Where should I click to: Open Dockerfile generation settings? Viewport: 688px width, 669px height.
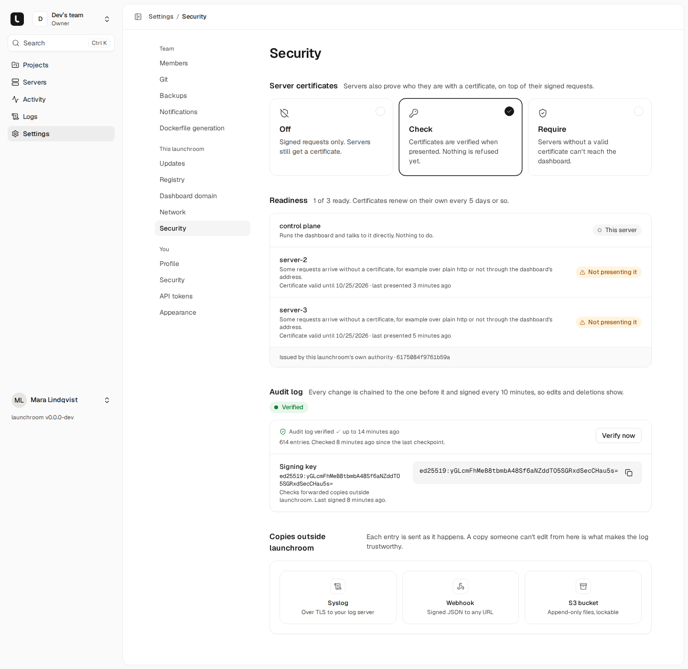coord(203,128)
